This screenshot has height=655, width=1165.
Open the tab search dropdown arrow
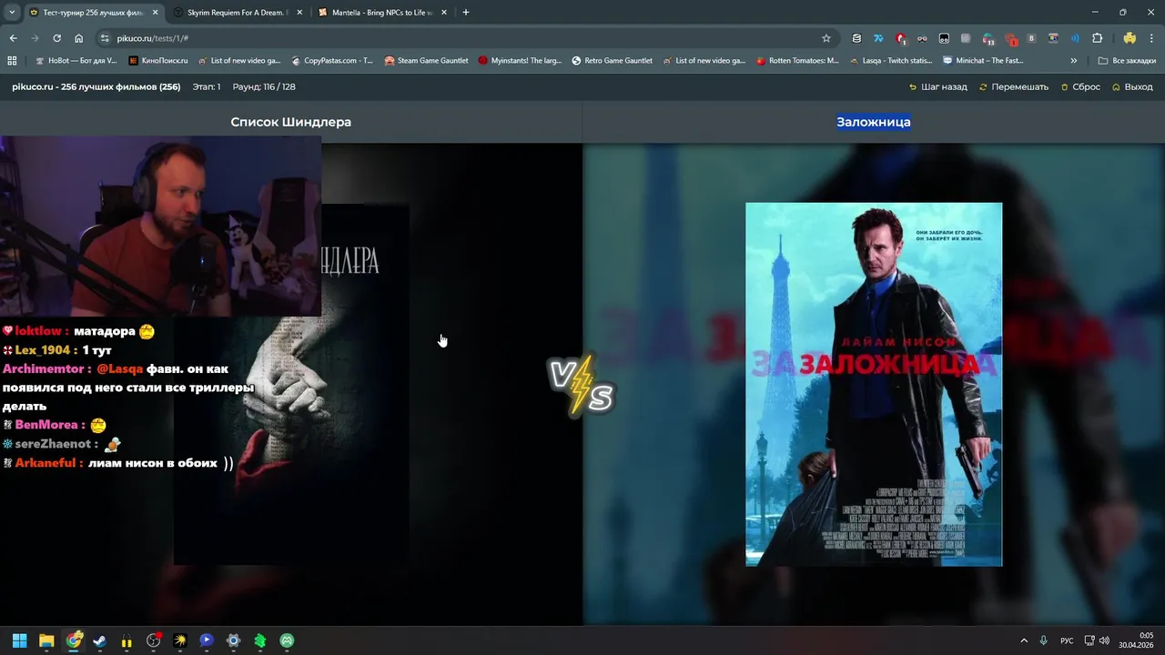tap(12, 13)
